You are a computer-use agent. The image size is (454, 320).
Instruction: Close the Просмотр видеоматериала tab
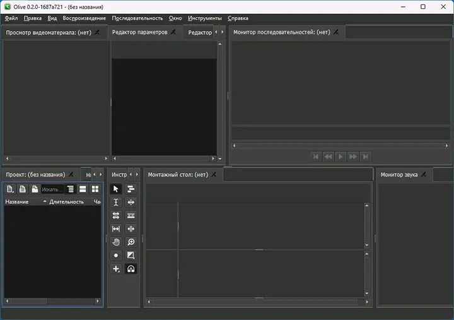tap(97, 32)
